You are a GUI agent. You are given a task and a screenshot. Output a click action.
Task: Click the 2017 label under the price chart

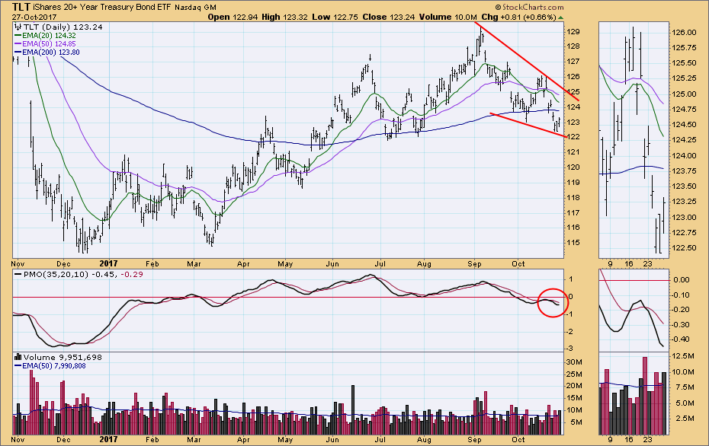(108, 264)
